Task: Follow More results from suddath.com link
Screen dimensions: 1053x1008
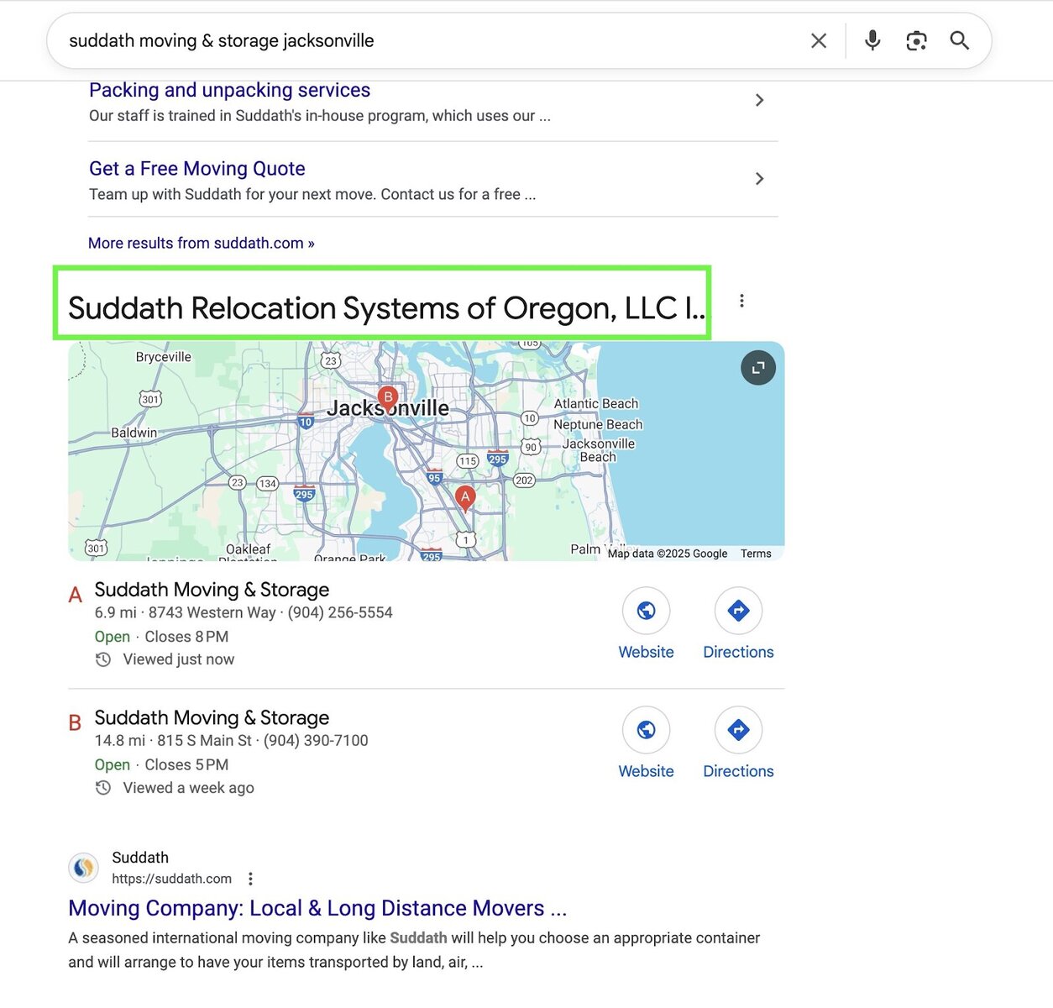Action: tap(202, 243)
